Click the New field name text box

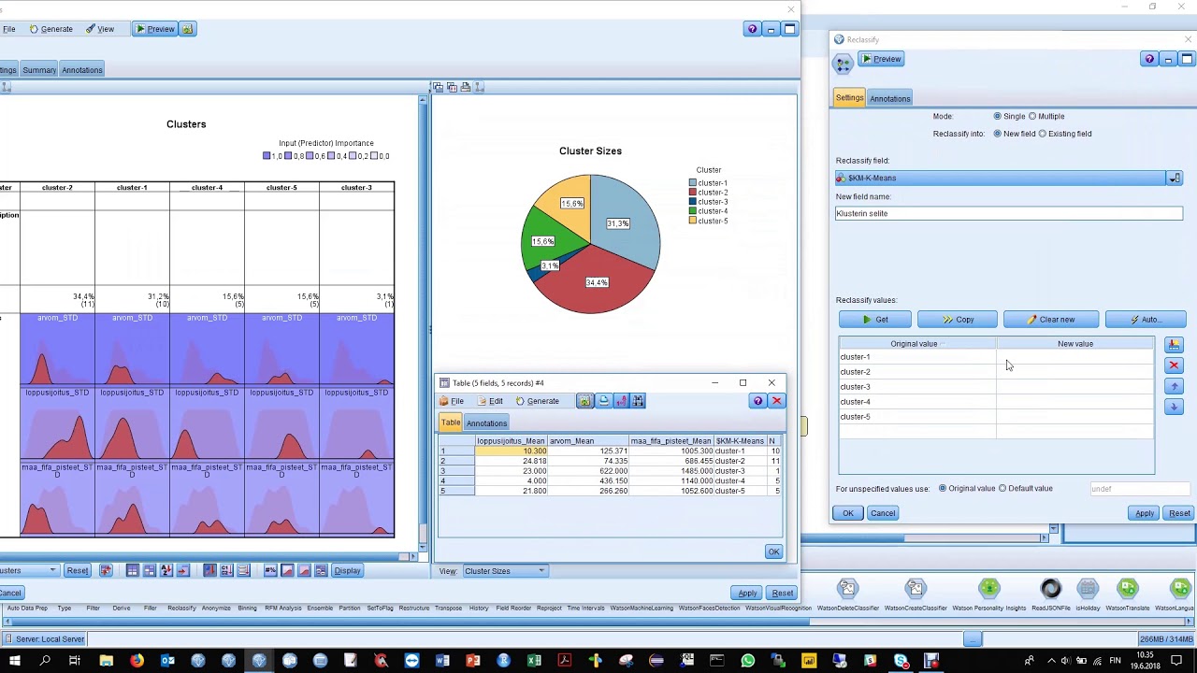pyautogui.click(x=1008, y=213)
